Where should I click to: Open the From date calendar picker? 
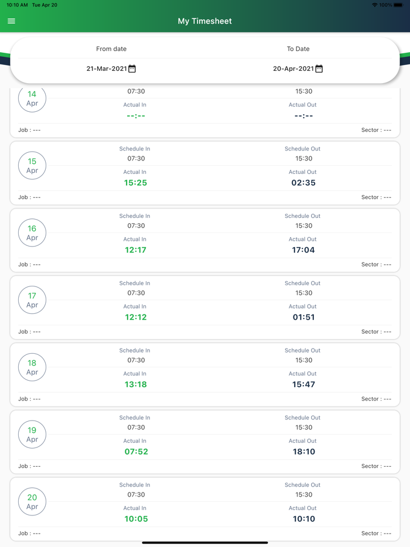click(132, 69)
